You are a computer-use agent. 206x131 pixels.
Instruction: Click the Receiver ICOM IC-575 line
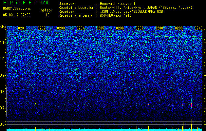pos(131,11)
